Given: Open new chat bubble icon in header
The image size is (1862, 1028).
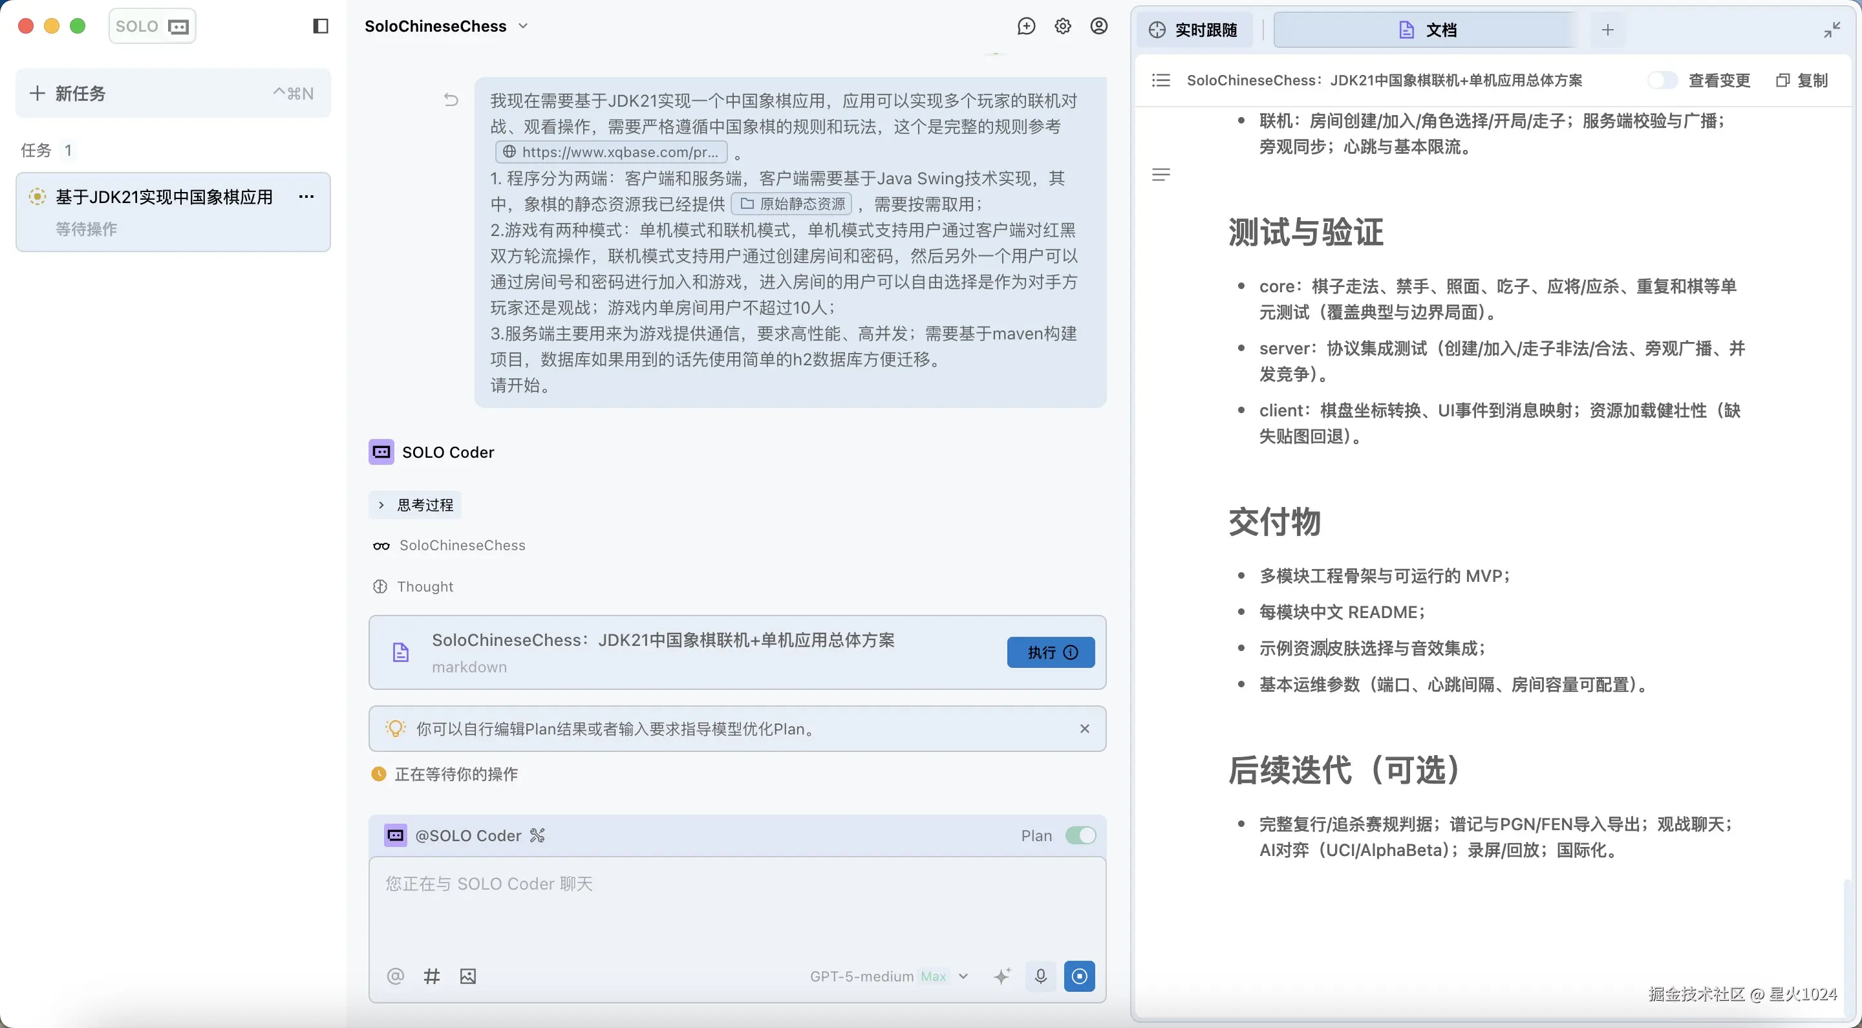Looking at the screenshot, I should (1025, 27).
